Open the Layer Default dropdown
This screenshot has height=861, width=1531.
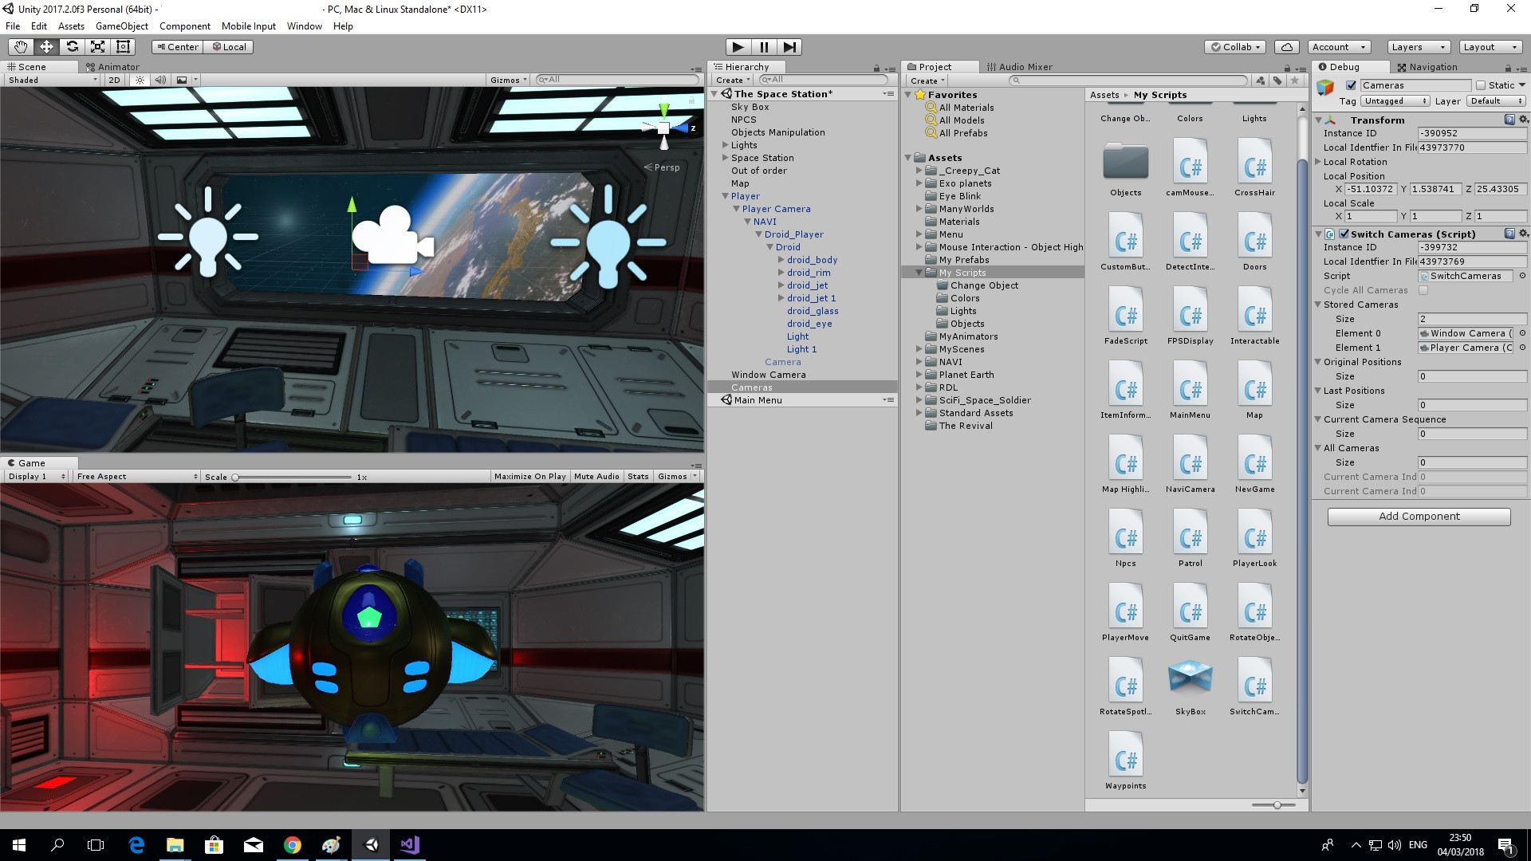coord(1496,101)
